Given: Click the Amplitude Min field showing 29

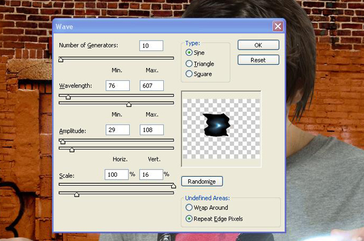Looking at the screenshot, I should (118, 130).
